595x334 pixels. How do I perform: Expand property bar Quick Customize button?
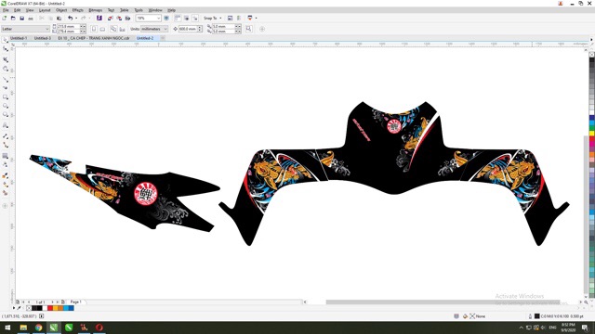262,29
